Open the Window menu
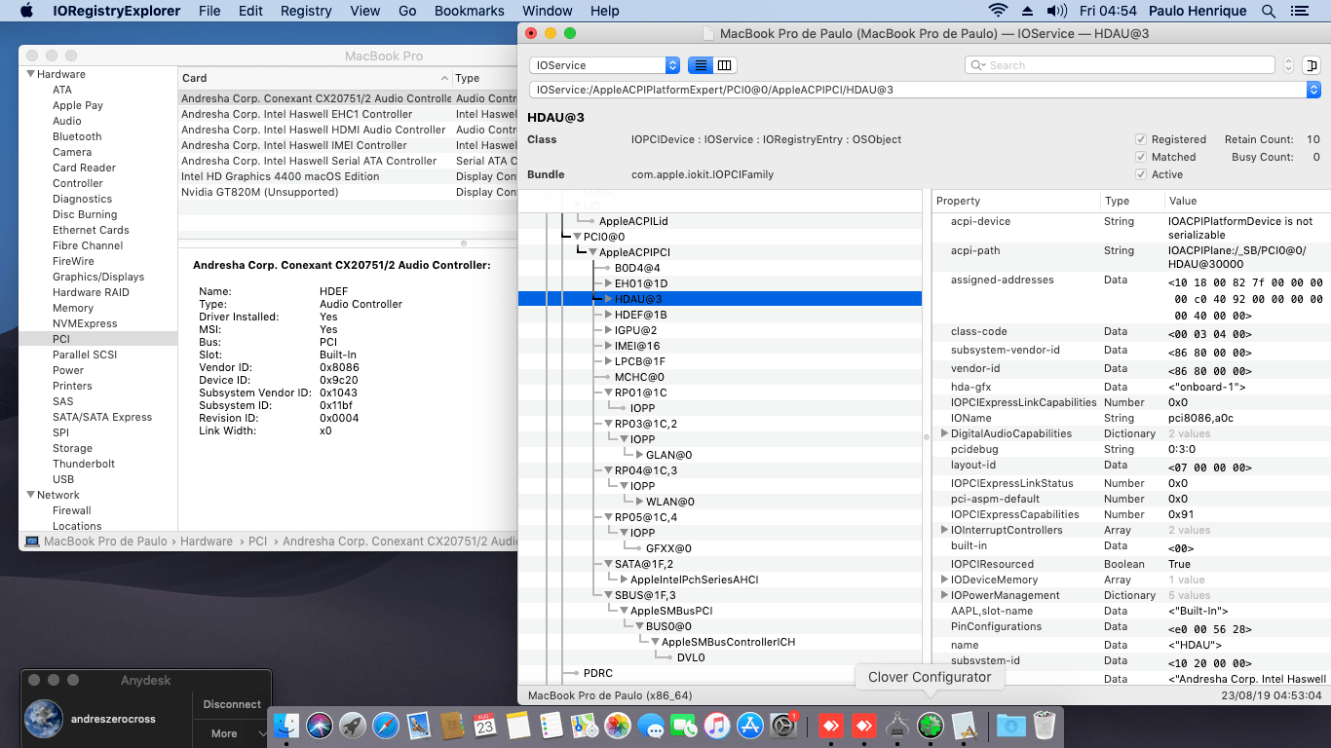Screen dimensions: 1331x748 [x=548, y=11]
